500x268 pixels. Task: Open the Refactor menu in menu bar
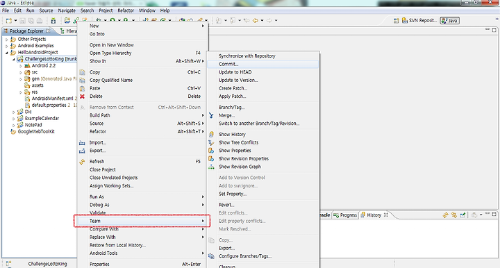pos(126,10)
